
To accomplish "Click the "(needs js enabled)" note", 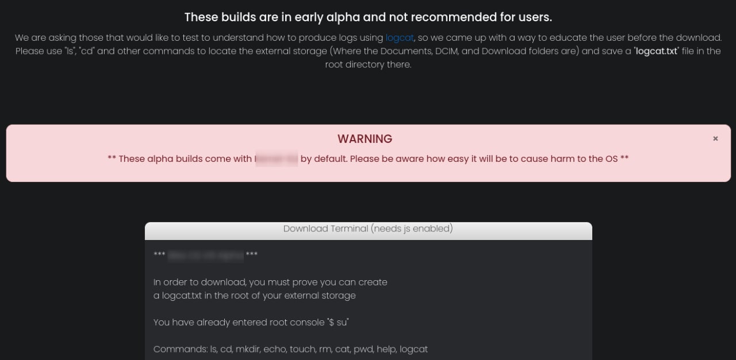I will pos(412,229).
